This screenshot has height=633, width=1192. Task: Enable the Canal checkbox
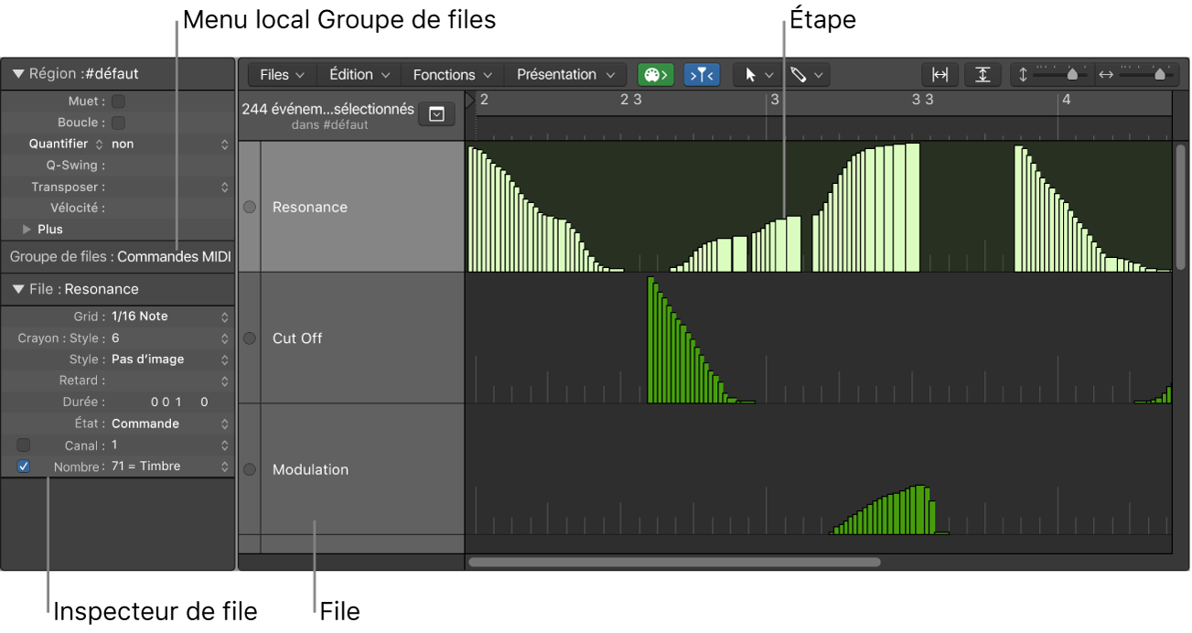click(x=24, y=445)
